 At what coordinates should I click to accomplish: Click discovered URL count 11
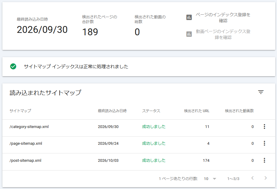pos(207,126)
